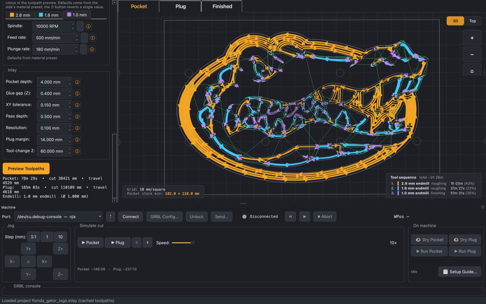Adjust Feed rate stepper arrows
Screen dimensions: 486x304
[x=77, y=38]
